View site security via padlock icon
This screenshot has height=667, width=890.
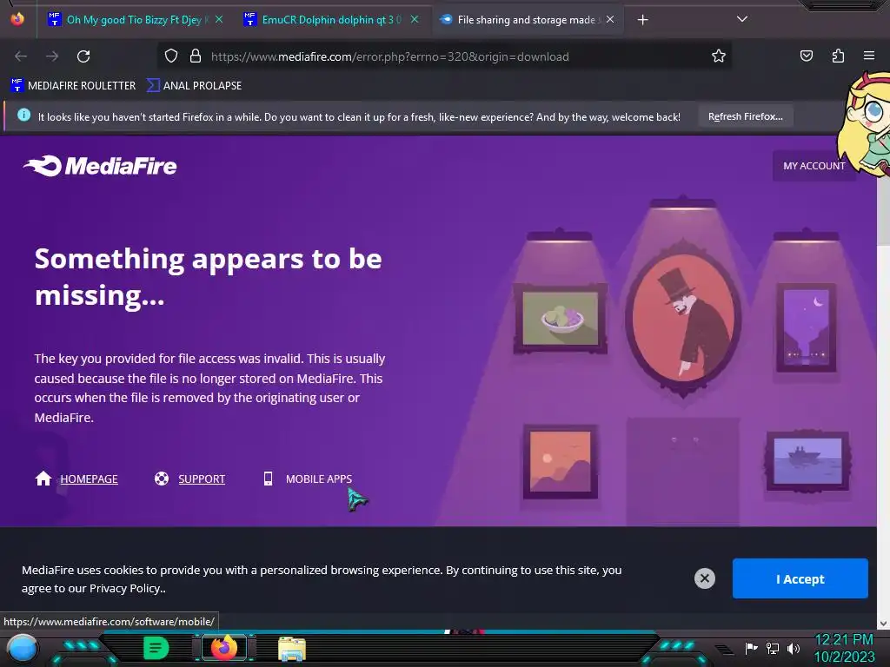point(196,56)
